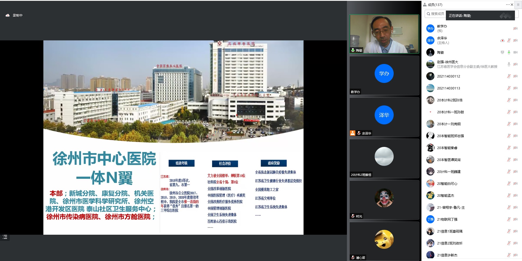Click microphone icon for 20本智能秦睿
This screenshot has width=522, height=261.
[x=509, y=148]
